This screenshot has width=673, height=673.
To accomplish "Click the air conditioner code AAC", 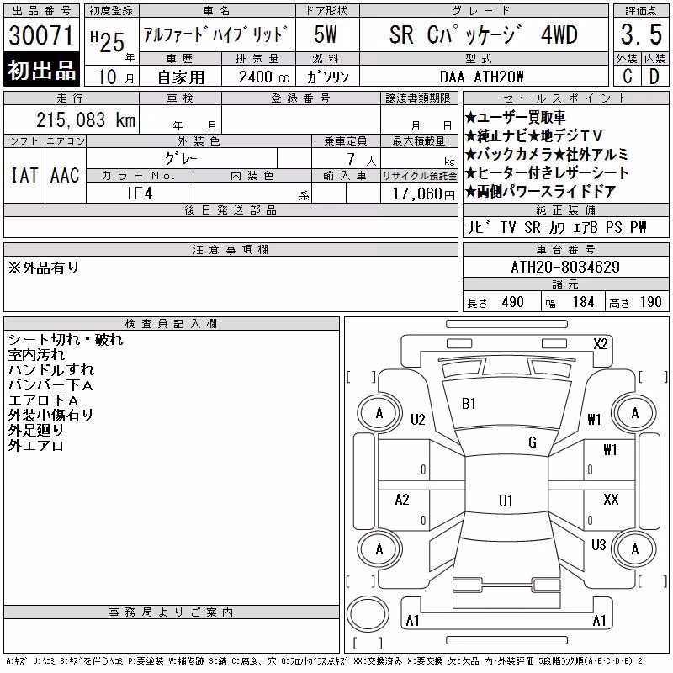I will tap(65, 176).
